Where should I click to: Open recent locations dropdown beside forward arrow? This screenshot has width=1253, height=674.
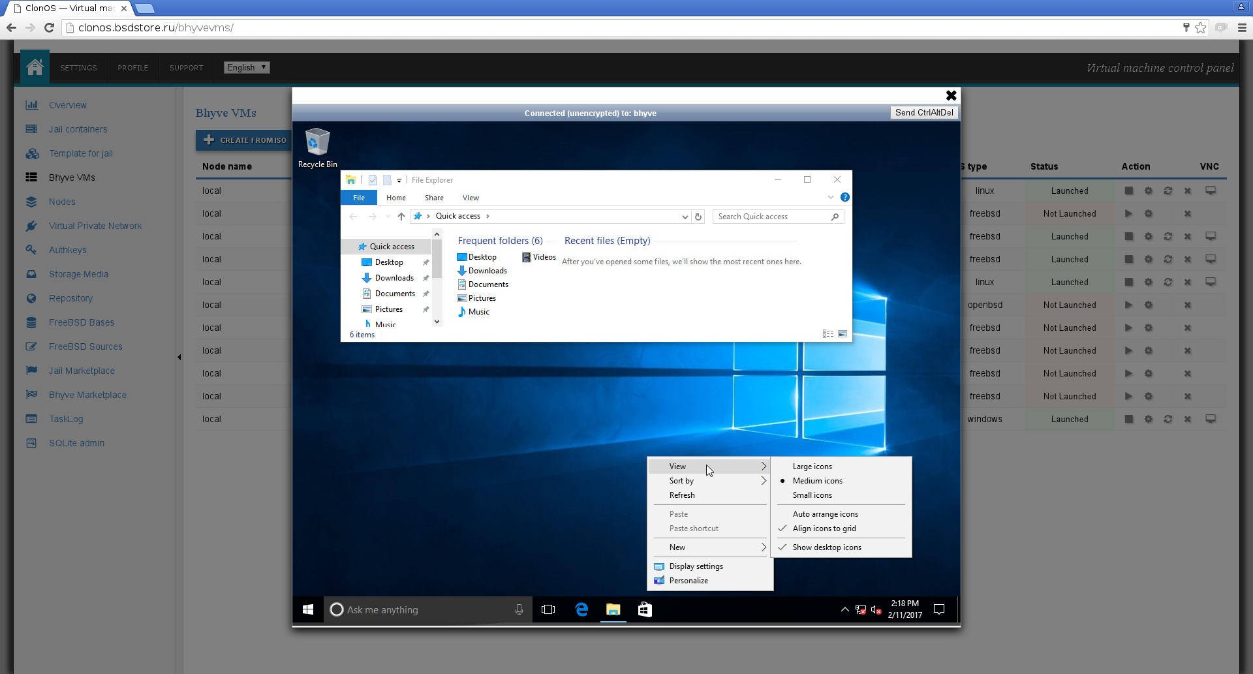click(387, 217)
